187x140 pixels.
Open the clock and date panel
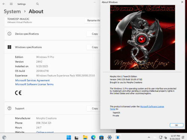tap(175, 137)
